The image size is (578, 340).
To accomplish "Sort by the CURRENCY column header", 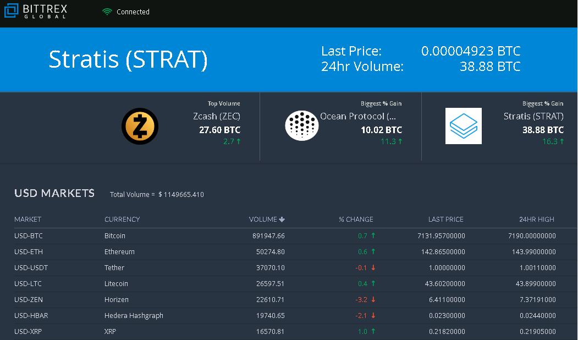I will point(122,220).
